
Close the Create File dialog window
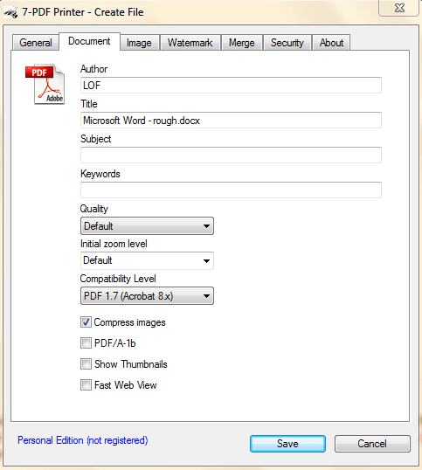point(399,8)
